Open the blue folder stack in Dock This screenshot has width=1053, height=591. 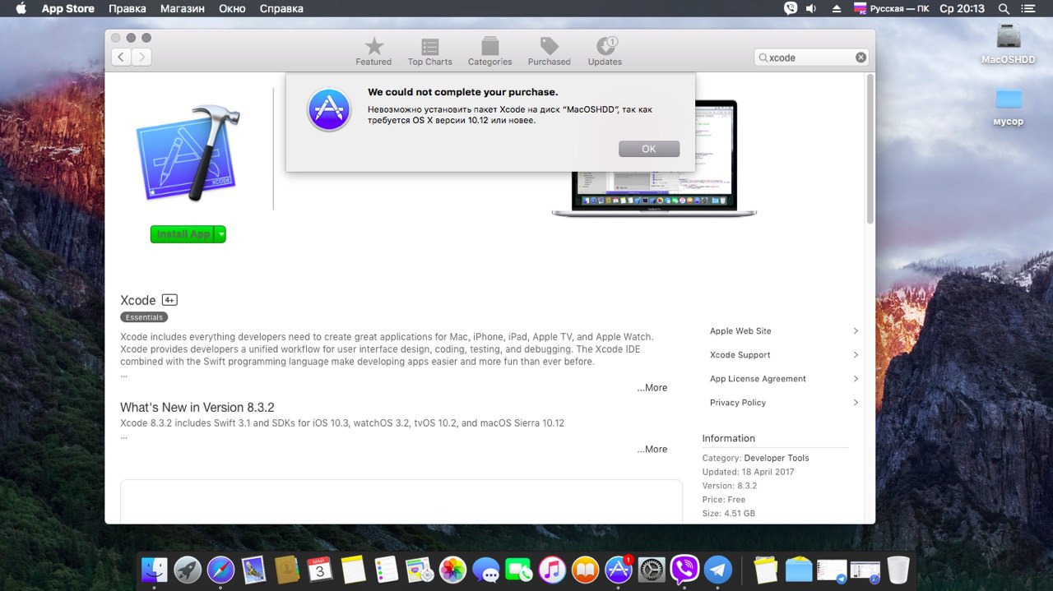[x=799, y=570]
